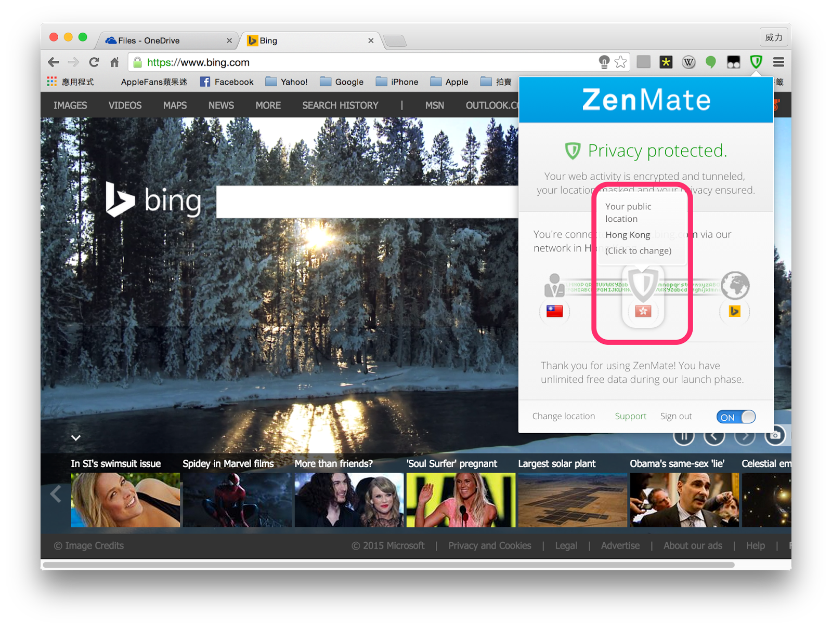Open Bing VIDEOS menu item
Viewport: 832px width, 628px height.
tap(125, 105)
